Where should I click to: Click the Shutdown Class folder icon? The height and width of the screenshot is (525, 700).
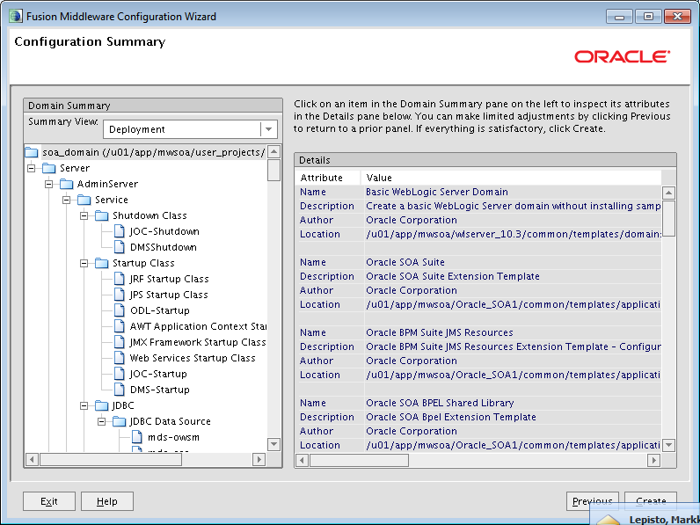point(101,215)
